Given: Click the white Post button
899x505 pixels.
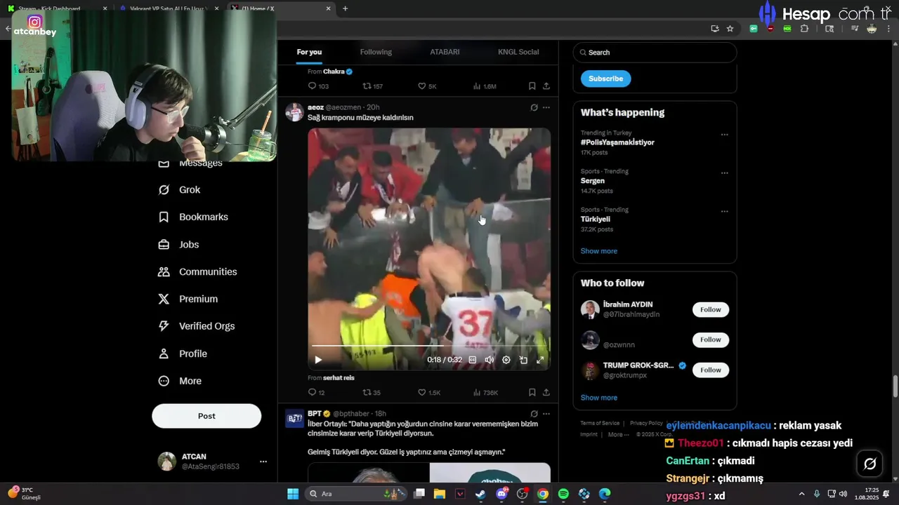Looking at the screenshot, I should (206, 416).
